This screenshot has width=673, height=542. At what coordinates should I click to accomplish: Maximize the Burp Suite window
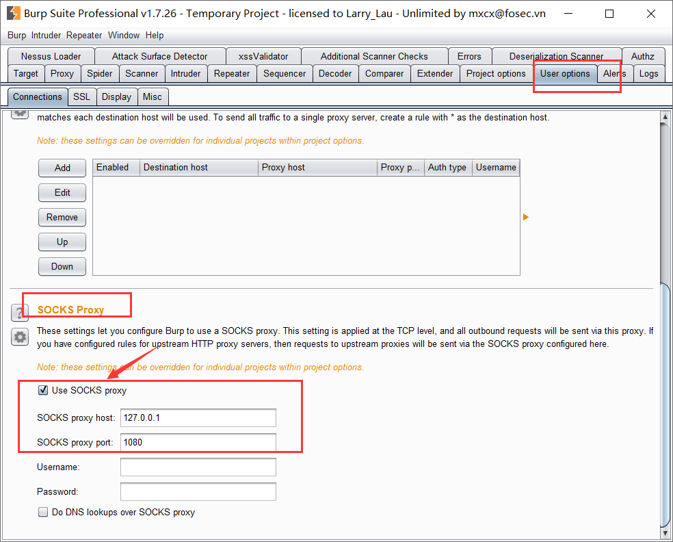609,14
